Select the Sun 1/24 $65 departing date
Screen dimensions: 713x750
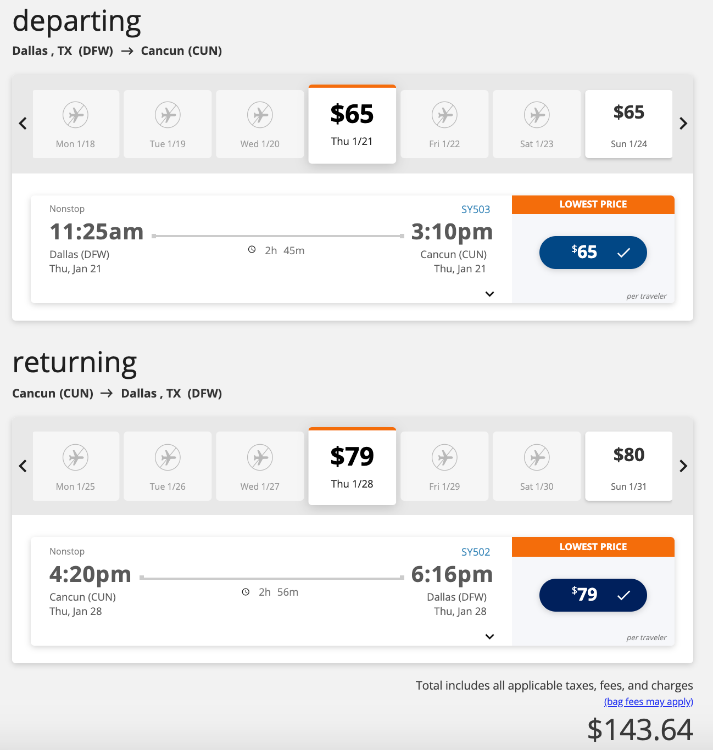click(x=628, y=124)
